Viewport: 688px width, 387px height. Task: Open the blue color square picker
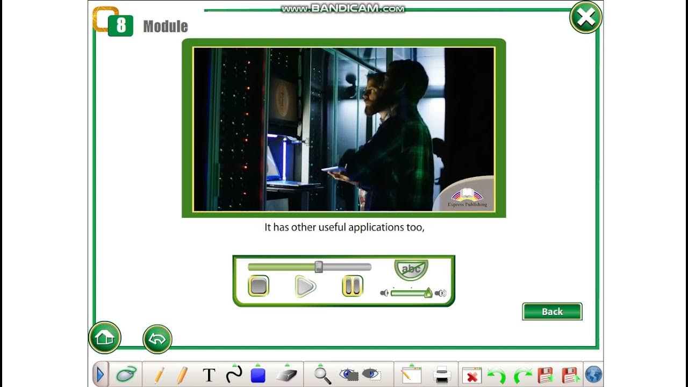point(258,374)
